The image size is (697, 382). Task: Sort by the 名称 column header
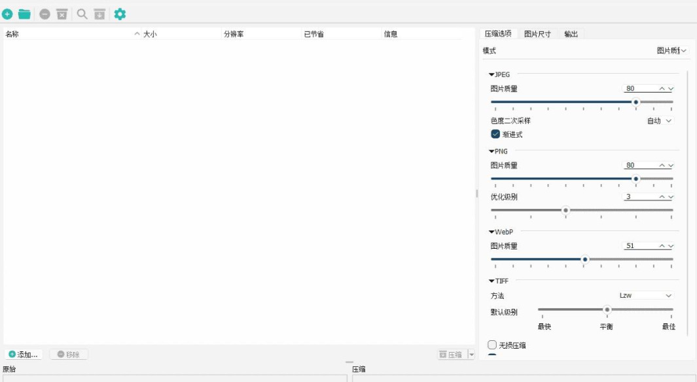click(x=72, y=34)
